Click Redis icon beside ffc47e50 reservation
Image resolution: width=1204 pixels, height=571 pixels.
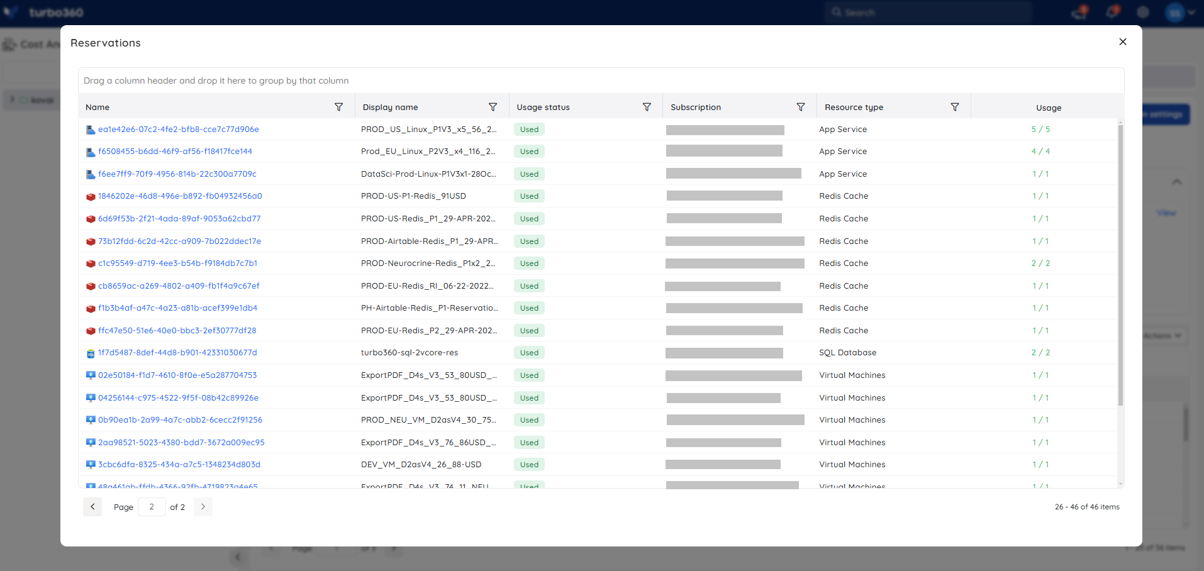click(x=91, y=331)
